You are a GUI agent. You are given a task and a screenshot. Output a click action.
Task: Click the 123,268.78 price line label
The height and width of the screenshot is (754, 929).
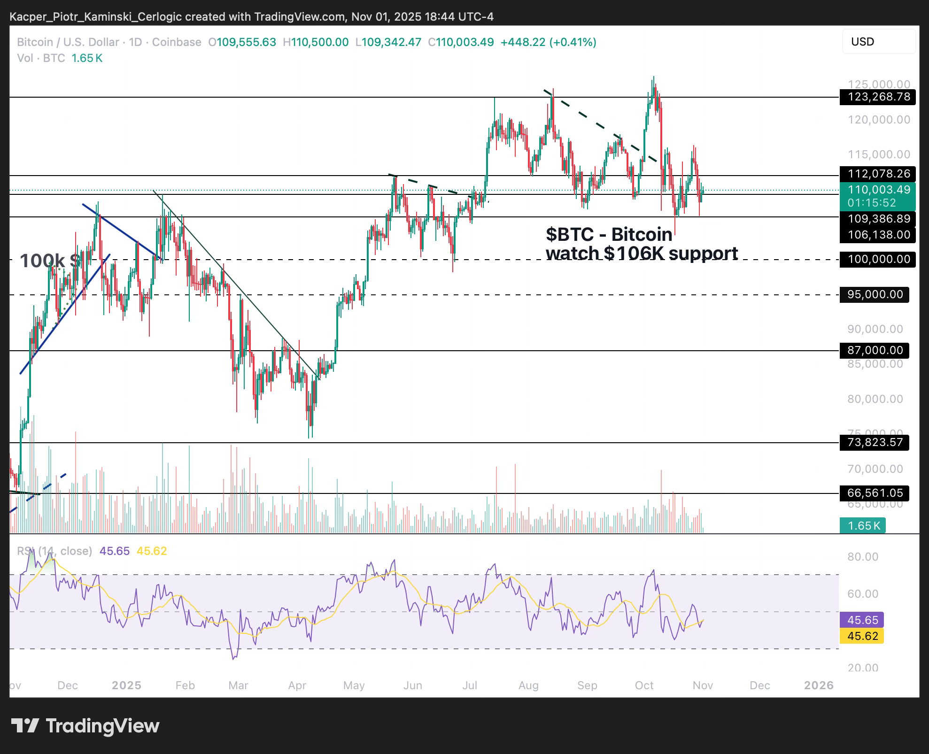tap(876, 97)
